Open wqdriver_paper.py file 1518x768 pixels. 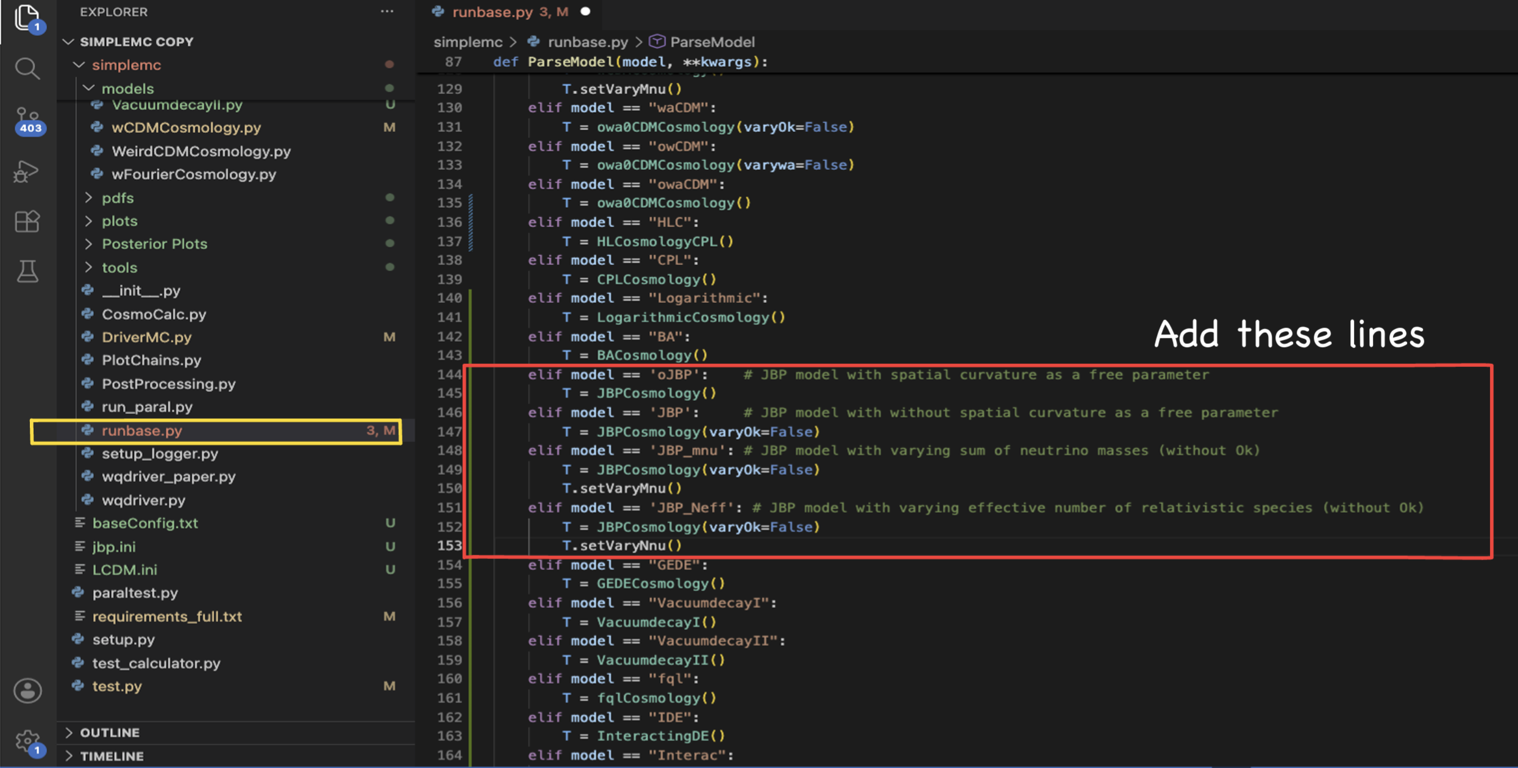pos(168,477)
